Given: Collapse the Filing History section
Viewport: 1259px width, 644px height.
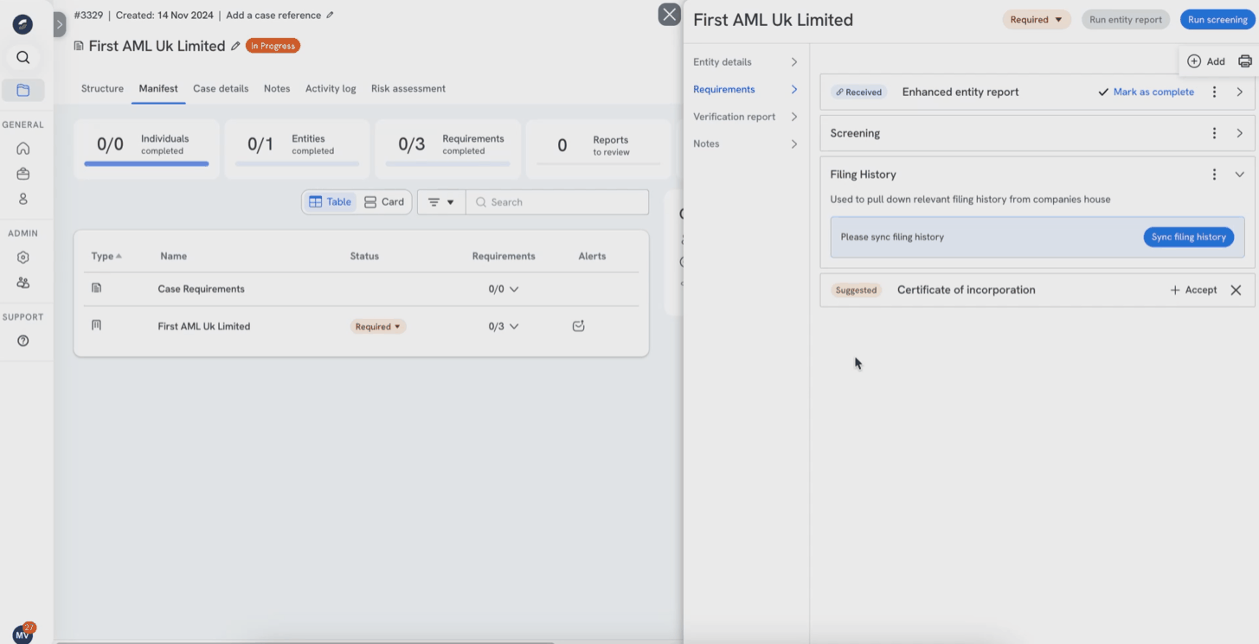Looking at the screenshot, I should pyautogui.click(x=1240, y=175).
